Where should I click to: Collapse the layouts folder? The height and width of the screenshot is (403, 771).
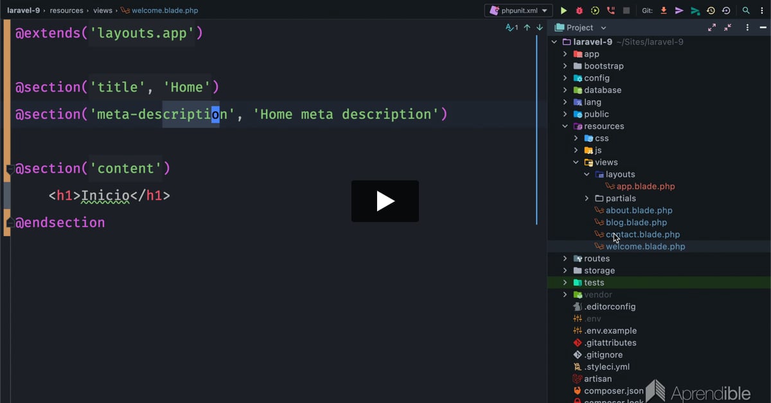[587, 175]
